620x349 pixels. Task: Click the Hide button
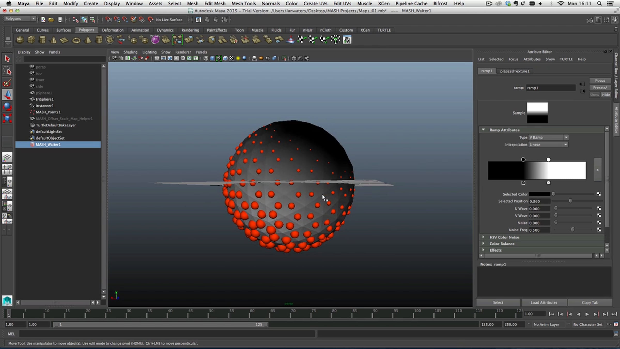[x=606, y=95]
